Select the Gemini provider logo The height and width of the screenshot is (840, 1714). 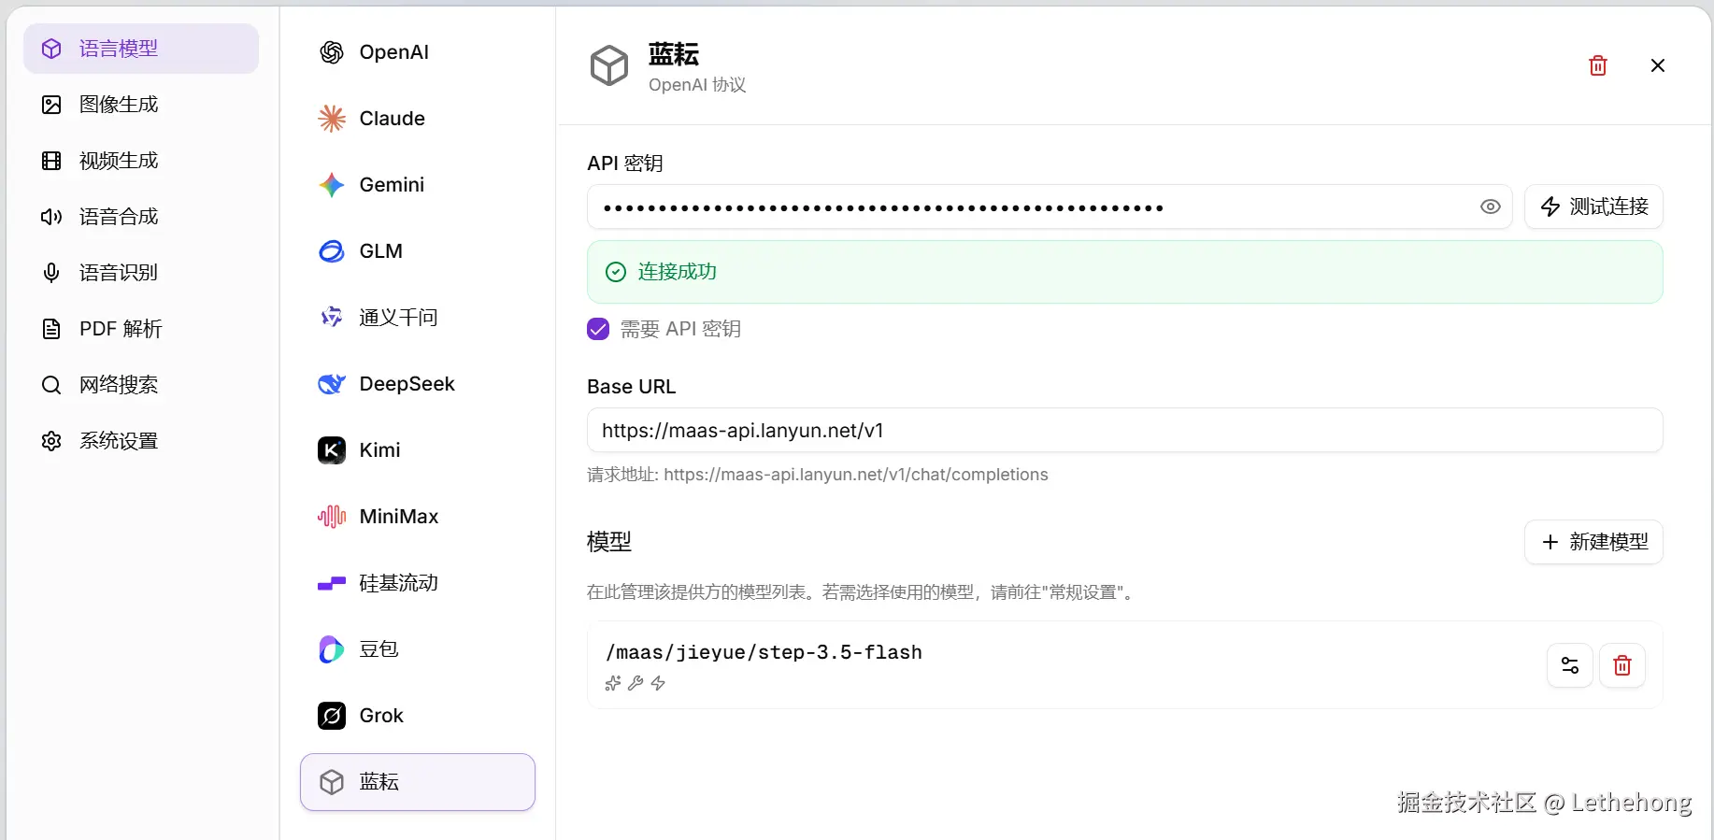pyautogui.click(x=332, y=185)
